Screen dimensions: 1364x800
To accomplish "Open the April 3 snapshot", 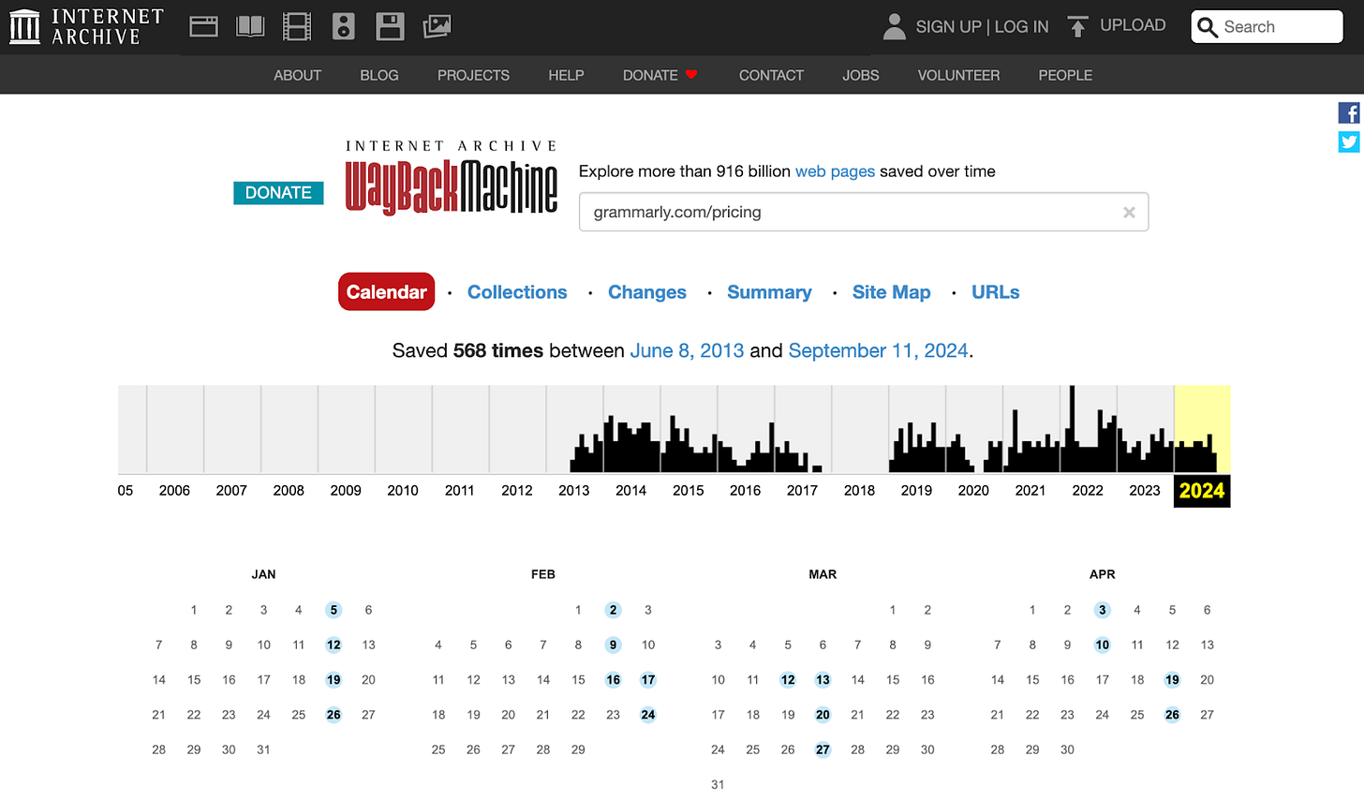I will point(1103,610).
